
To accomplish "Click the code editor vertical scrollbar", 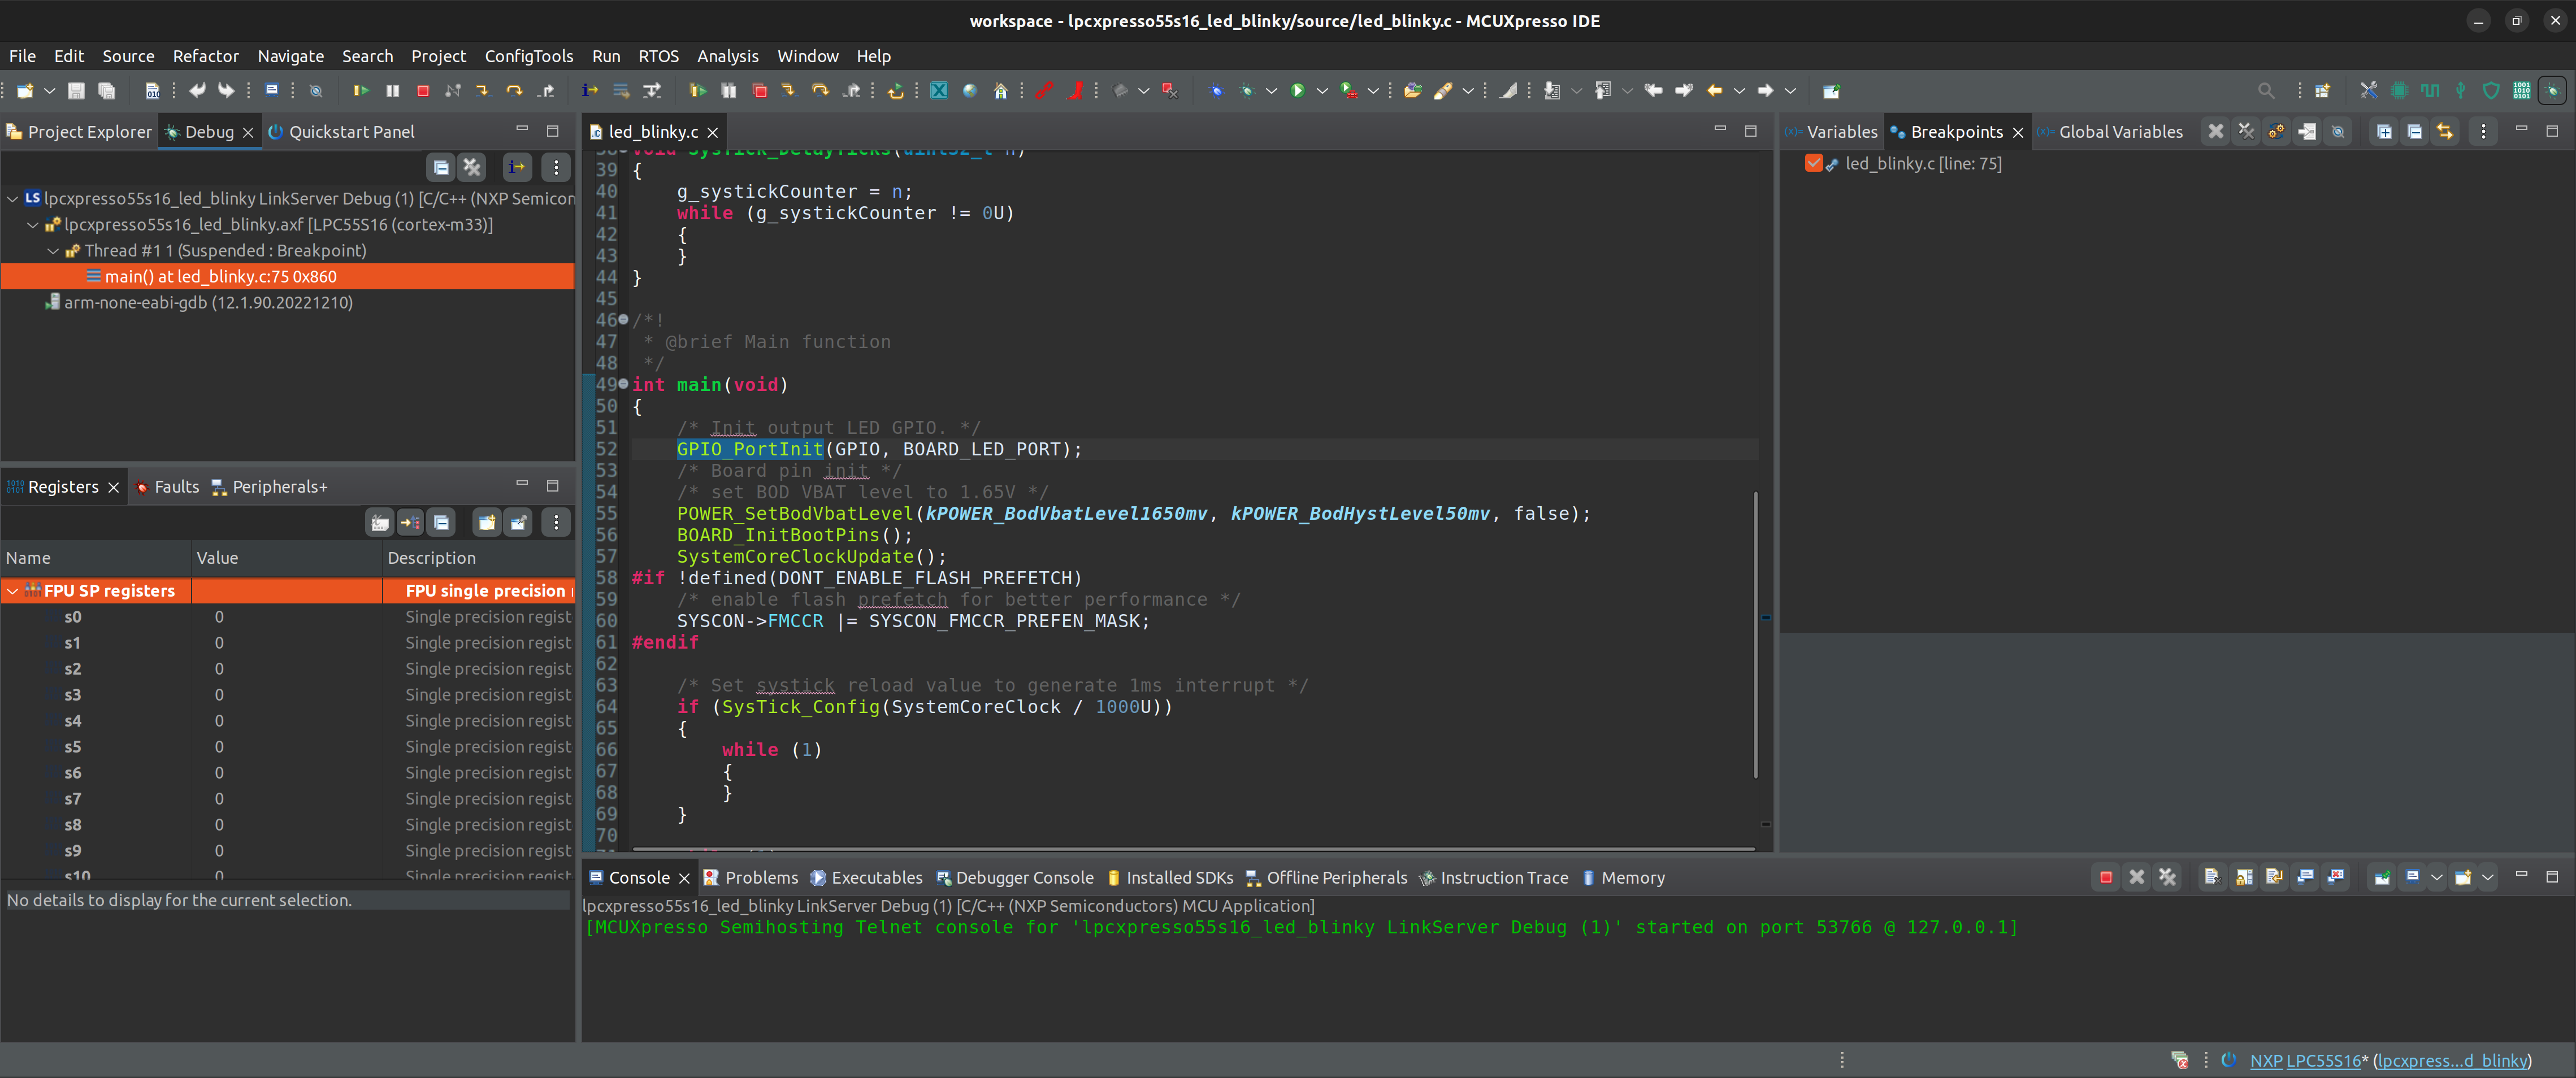I will pos(1755,634).
